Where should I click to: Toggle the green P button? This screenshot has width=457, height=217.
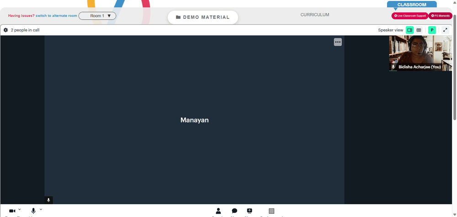[432, 30]
